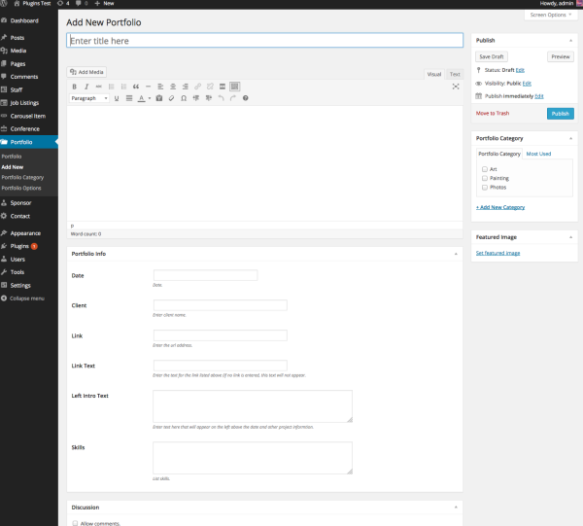Insert special character omega icon
583x526 pixels.
[x=184, y=98]
